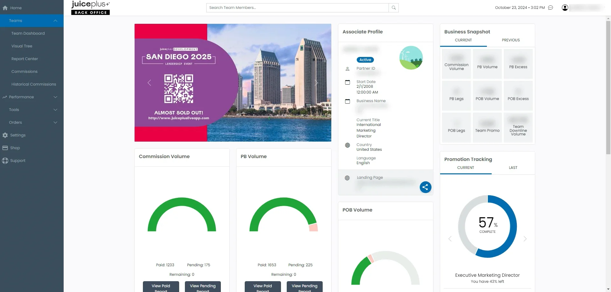611x292 pixels.
Task: Open the Settings gear in the sidebar
Action: click(x=5, y=135)
